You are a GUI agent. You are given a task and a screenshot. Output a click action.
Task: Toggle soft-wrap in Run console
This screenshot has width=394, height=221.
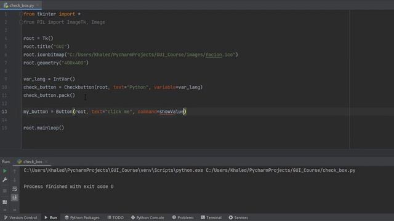point(15,188)
